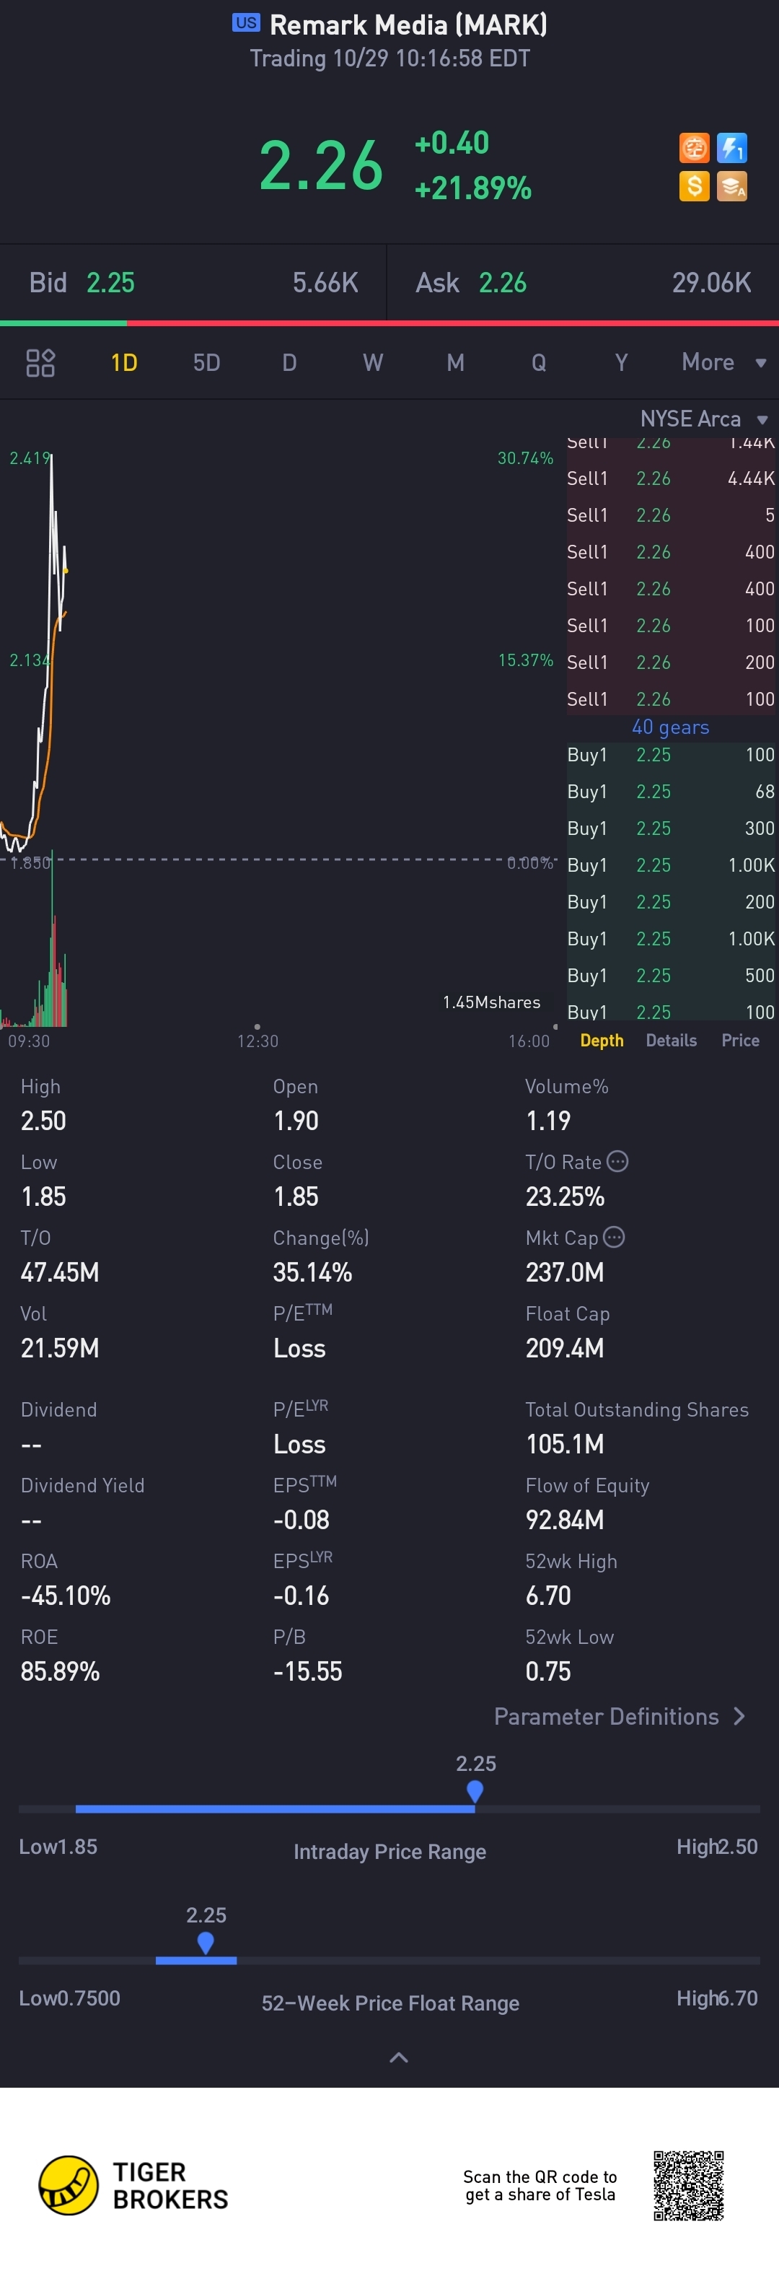
Task: Tap the 2.26 current price
Action: point(321,166)
